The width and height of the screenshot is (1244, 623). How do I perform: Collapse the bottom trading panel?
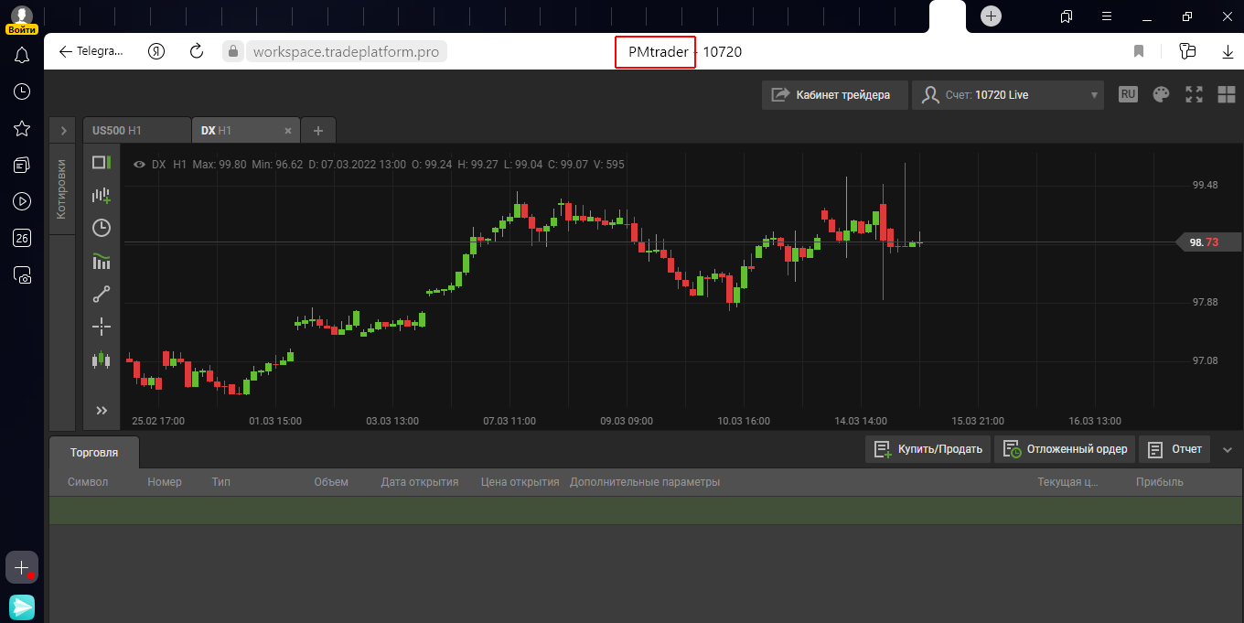pos(1228,449)
